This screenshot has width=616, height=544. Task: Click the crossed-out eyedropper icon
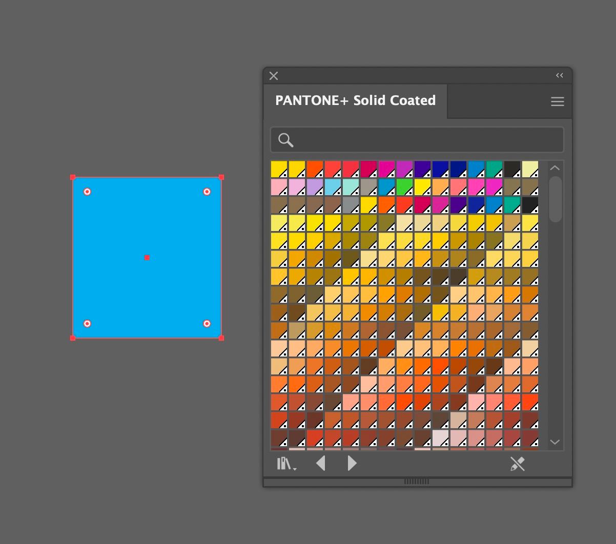518,464
